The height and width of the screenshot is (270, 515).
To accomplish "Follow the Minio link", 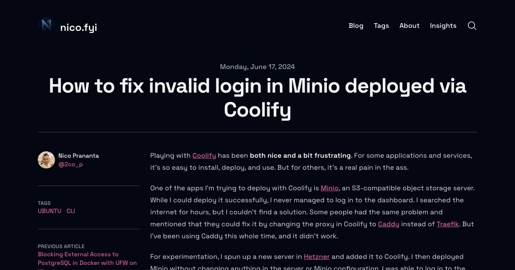I will coord(330,188).
